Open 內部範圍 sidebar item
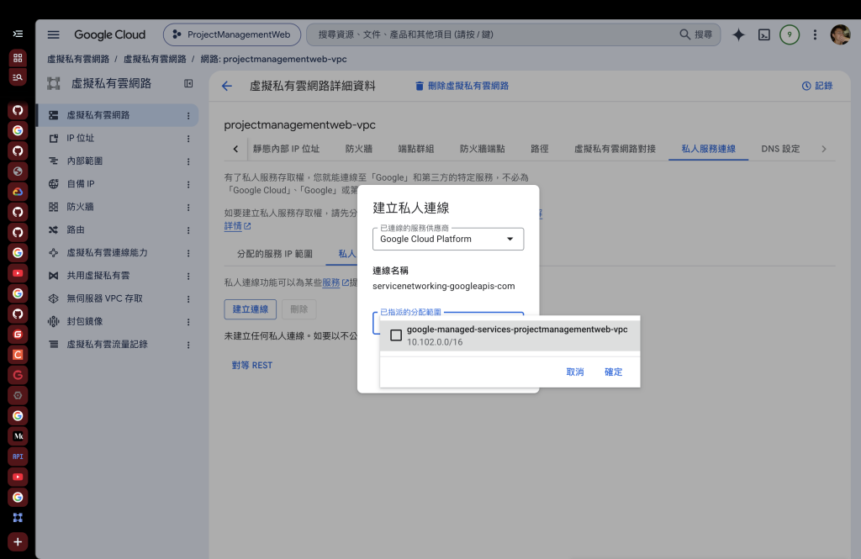 118,161
